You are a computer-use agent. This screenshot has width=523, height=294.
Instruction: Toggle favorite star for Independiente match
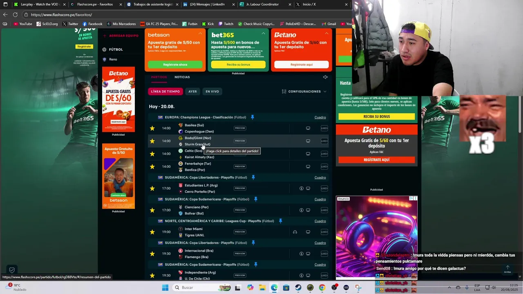(152, 275)
